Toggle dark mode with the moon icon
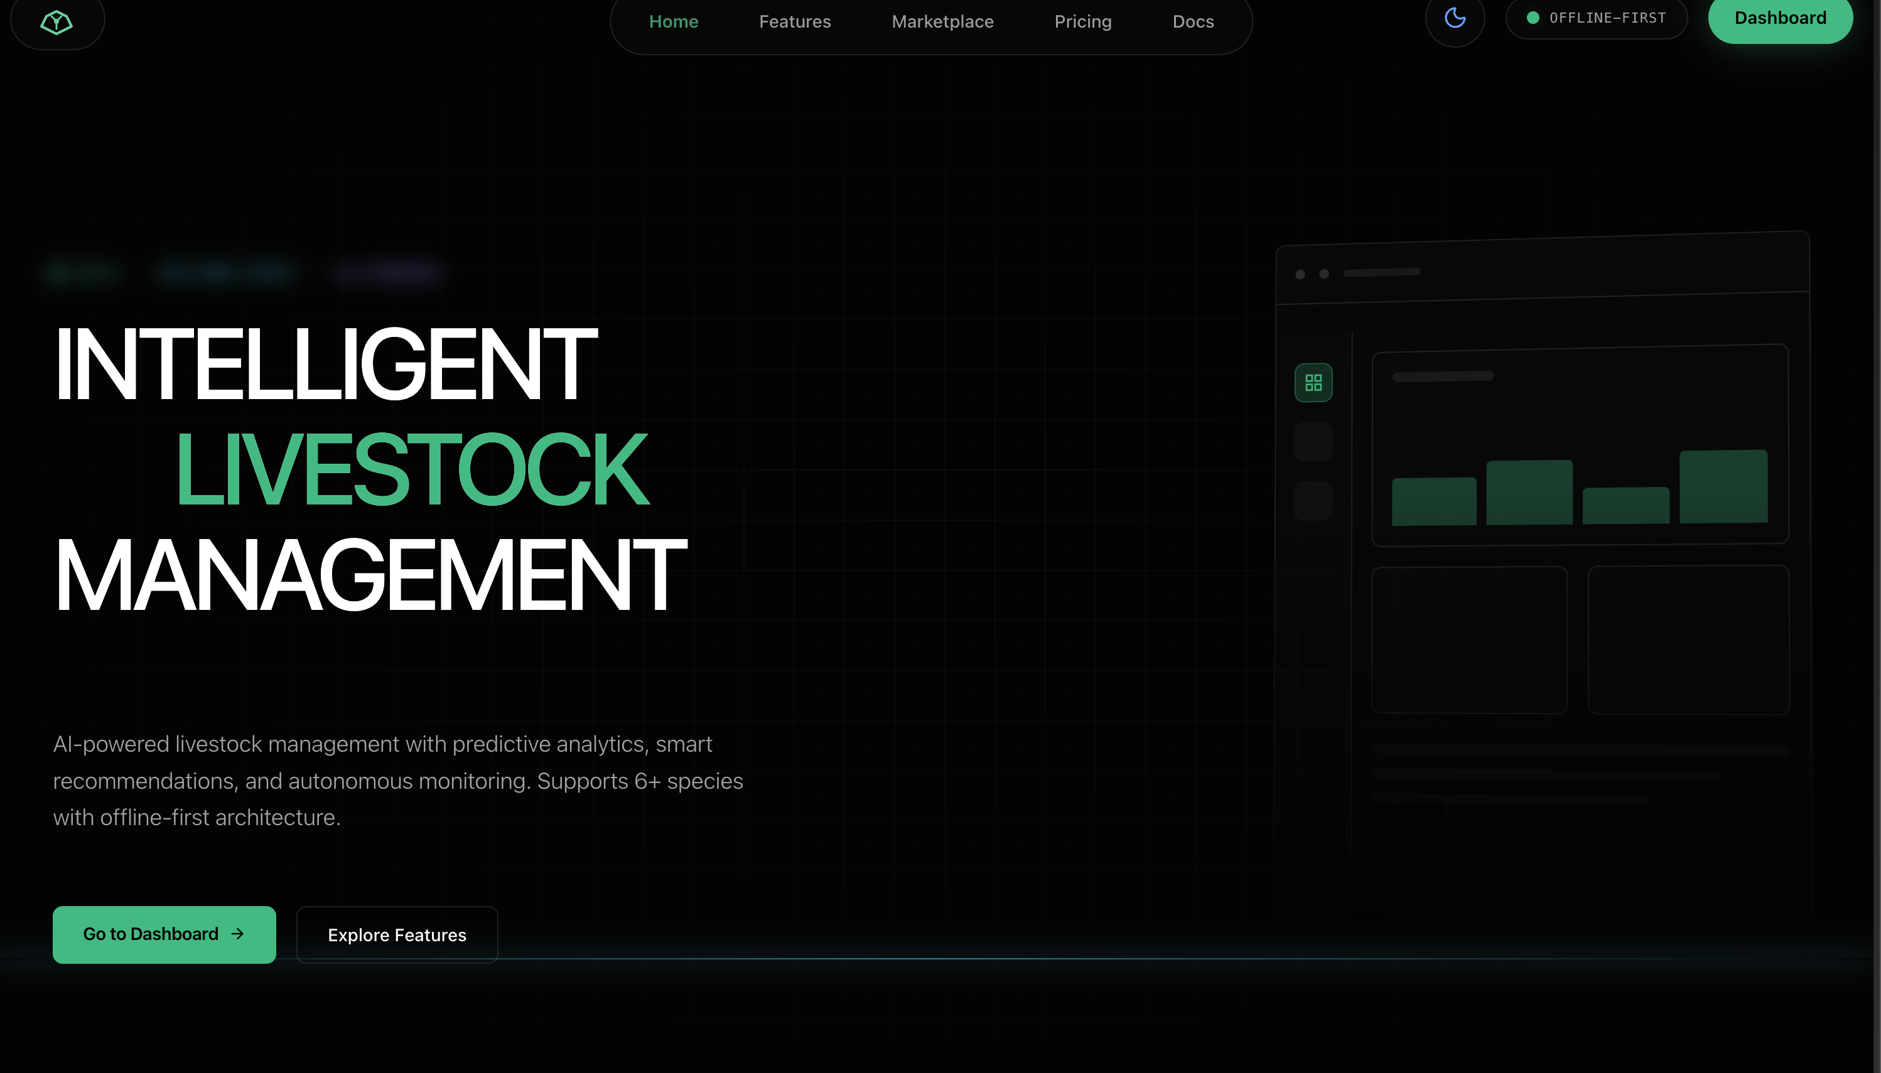 coord(1454,18)
